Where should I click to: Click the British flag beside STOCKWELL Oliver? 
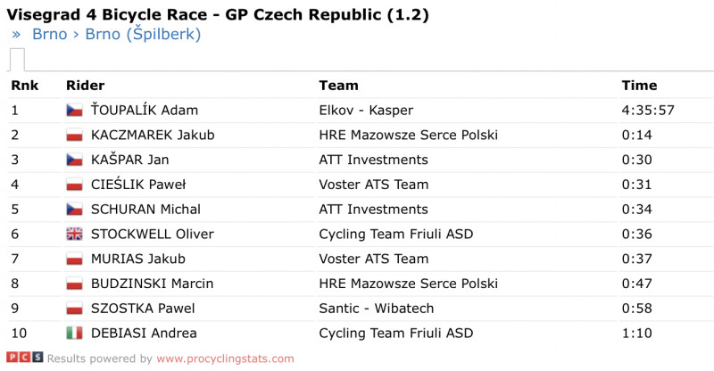[x=74, y=234]
